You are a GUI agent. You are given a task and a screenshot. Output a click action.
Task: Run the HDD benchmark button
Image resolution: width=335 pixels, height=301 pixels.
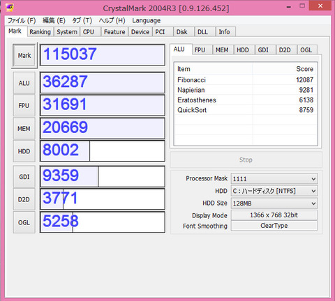(x=24, y=151)
